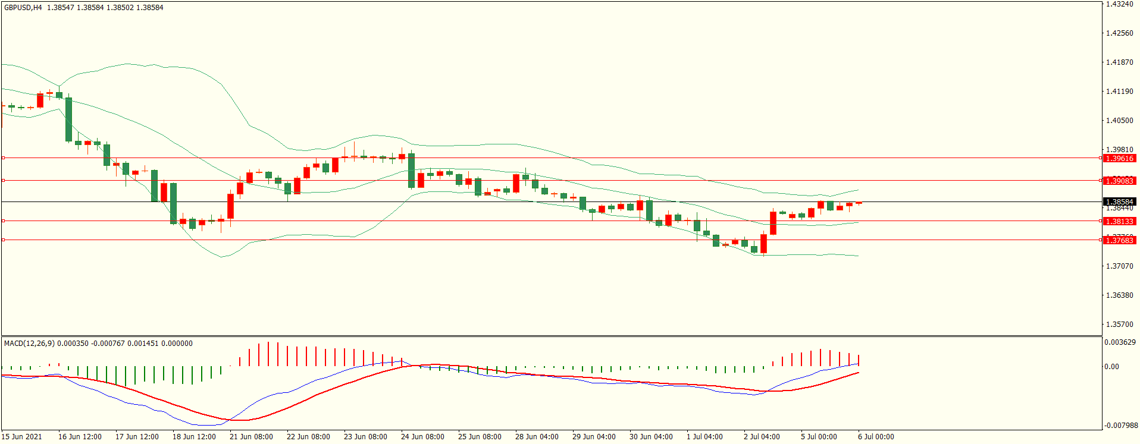Select the red 1.39616 price level tag
This screenshot has height=444, width=1140.
pyautogui.click(x=1119, y=159)
